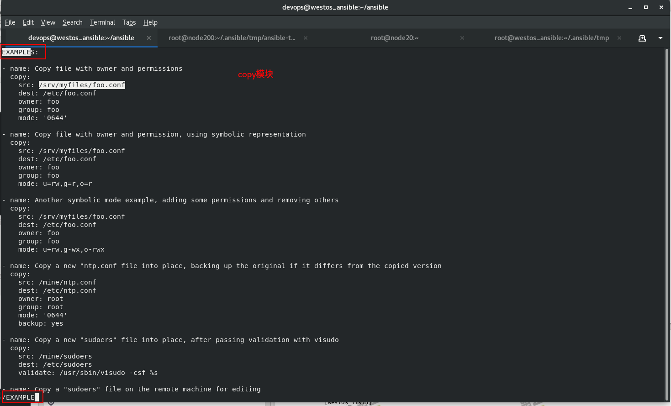Open the File menu

point(10,22)
